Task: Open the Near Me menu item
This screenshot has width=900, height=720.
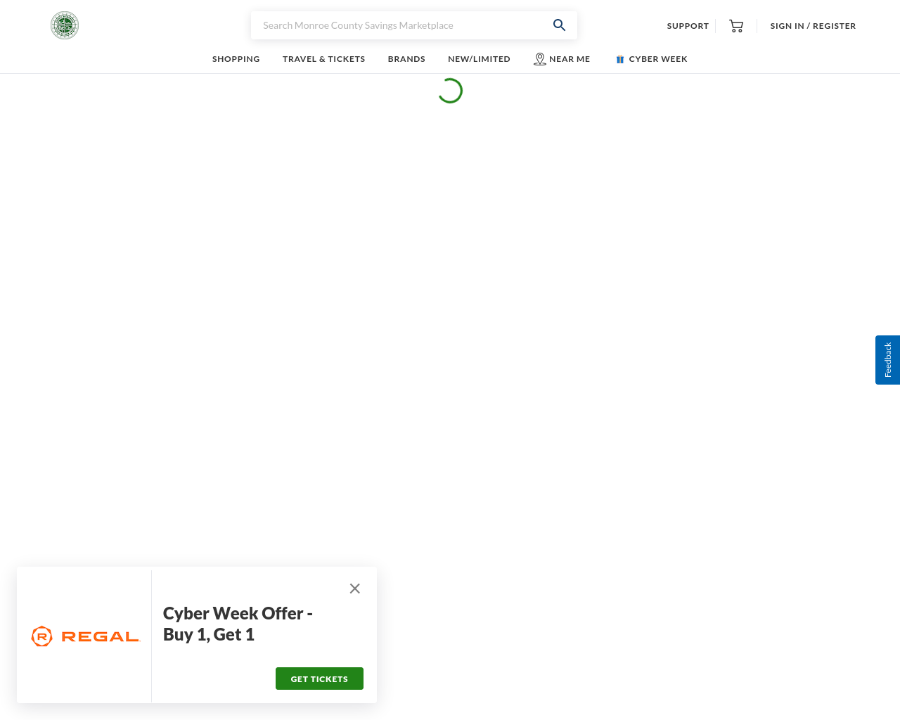Action: tap(562, 59)
